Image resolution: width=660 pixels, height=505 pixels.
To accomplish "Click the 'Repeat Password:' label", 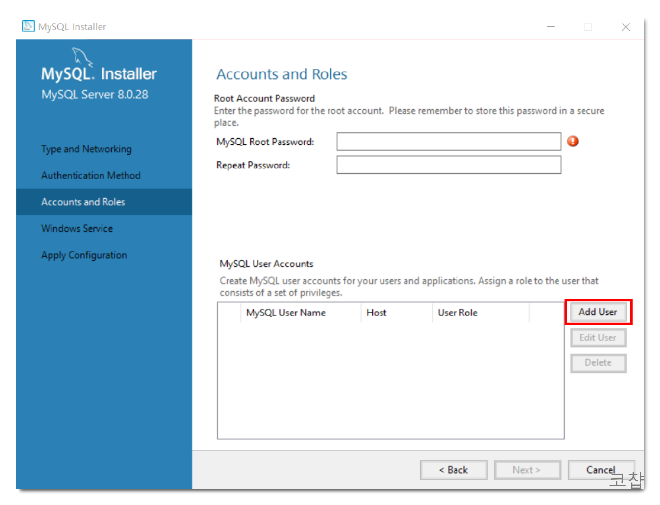I will click(x=253, y=165).
